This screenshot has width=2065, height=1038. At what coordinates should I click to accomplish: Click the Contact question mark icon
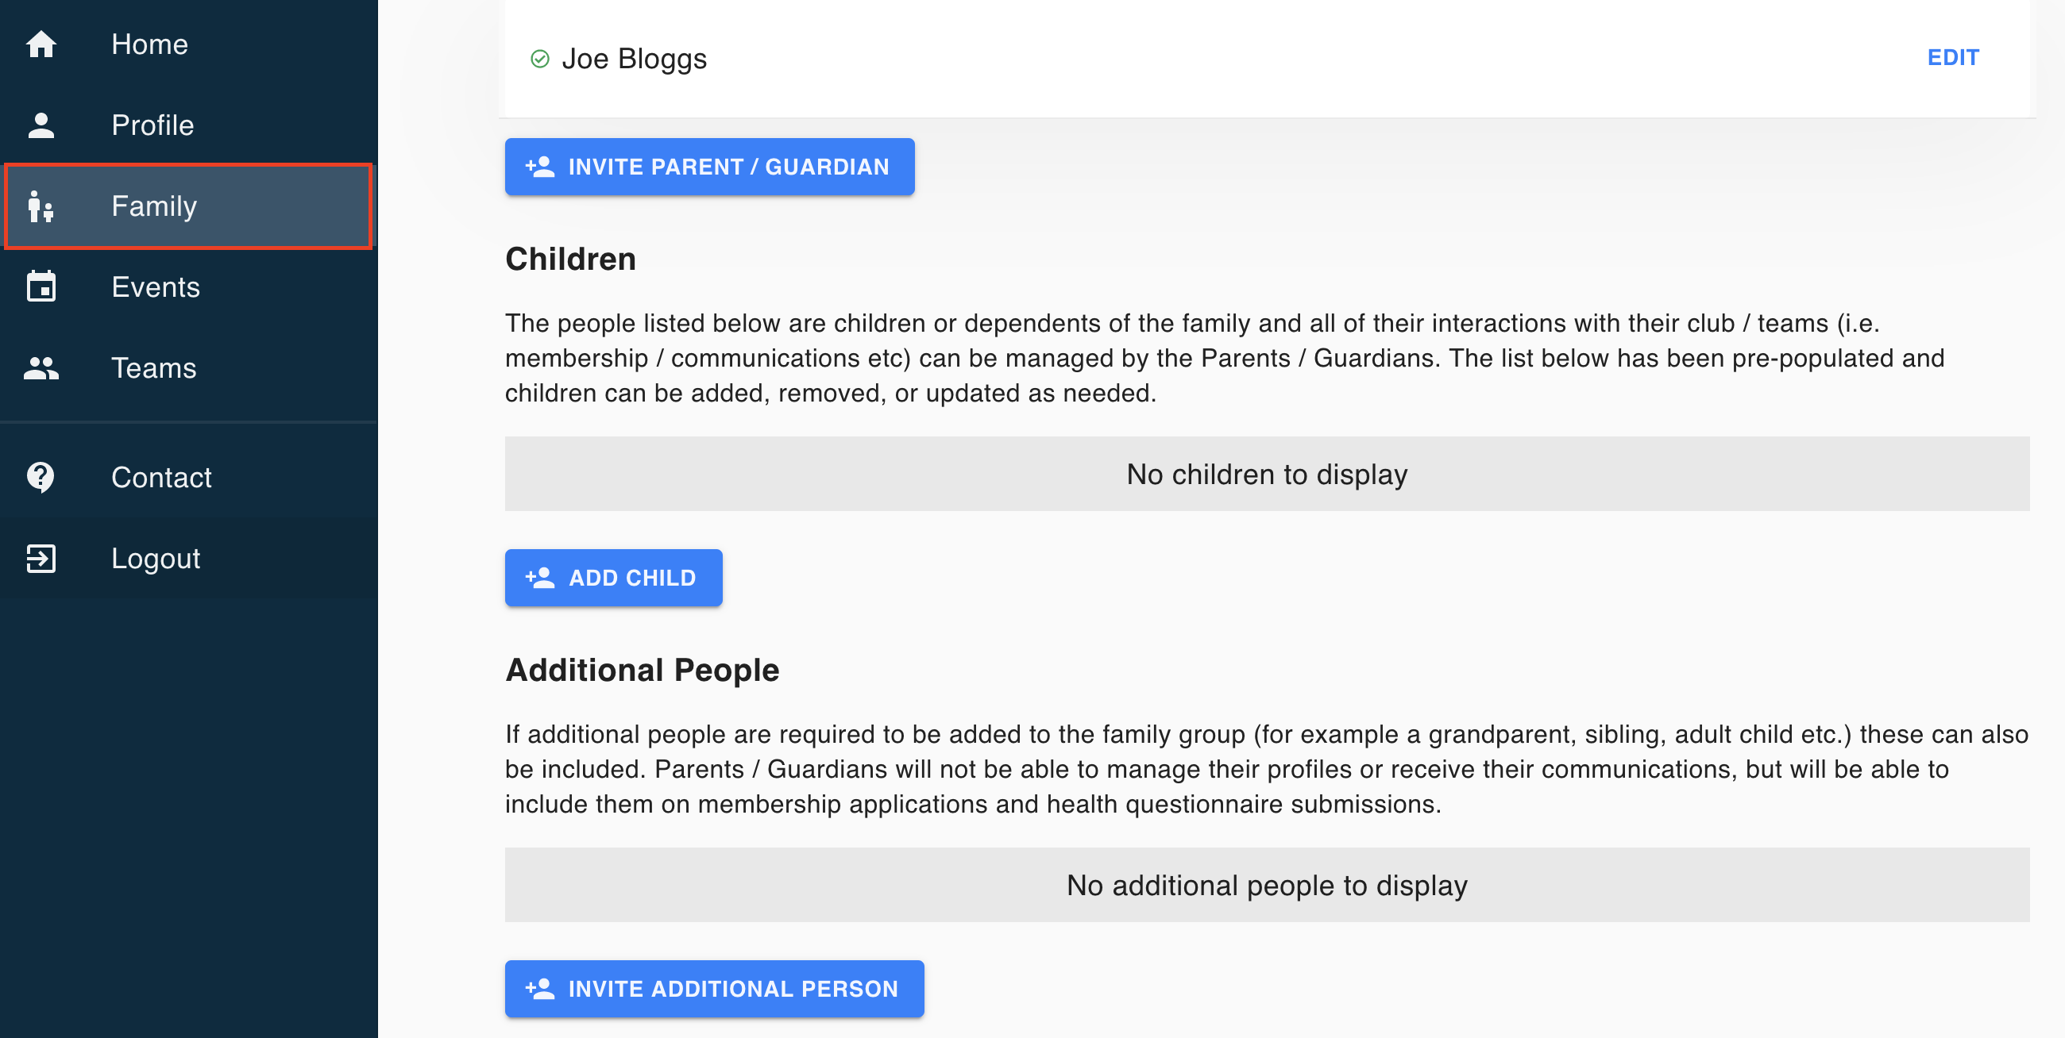point(41,478)
